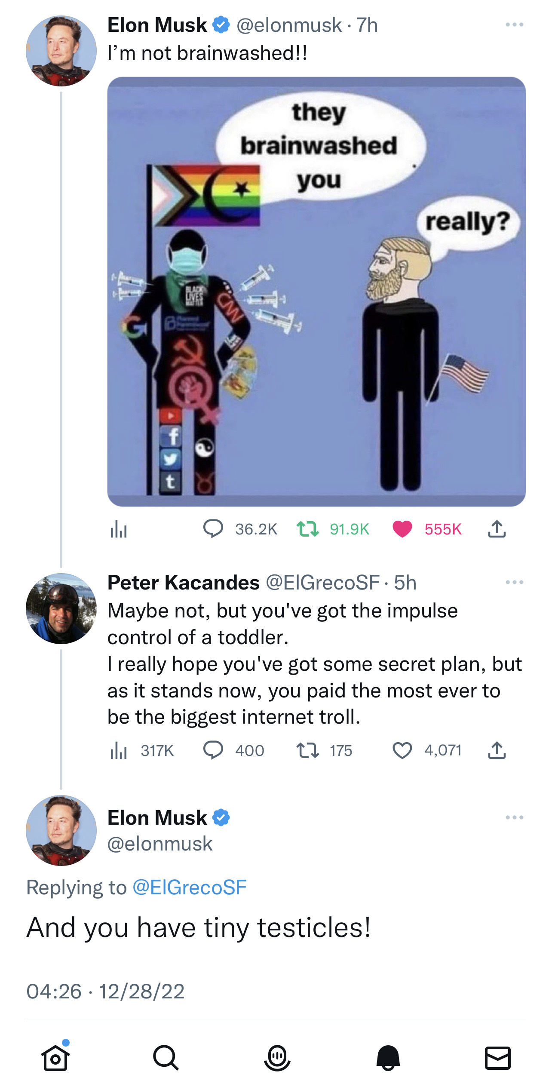552x1090 pixels.
Task: View analytics icon on the first tweet
Action: [119, 529]
